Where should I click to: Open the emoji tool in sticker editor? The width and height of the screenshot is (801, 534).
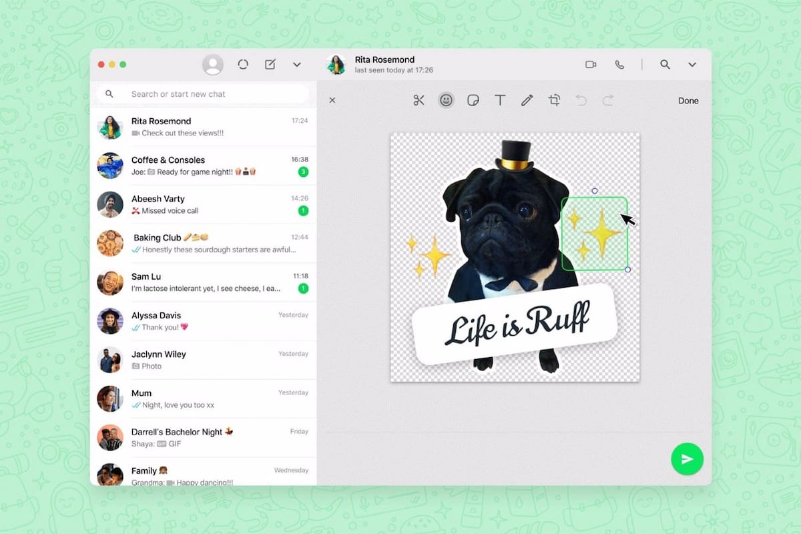(446, 100)
